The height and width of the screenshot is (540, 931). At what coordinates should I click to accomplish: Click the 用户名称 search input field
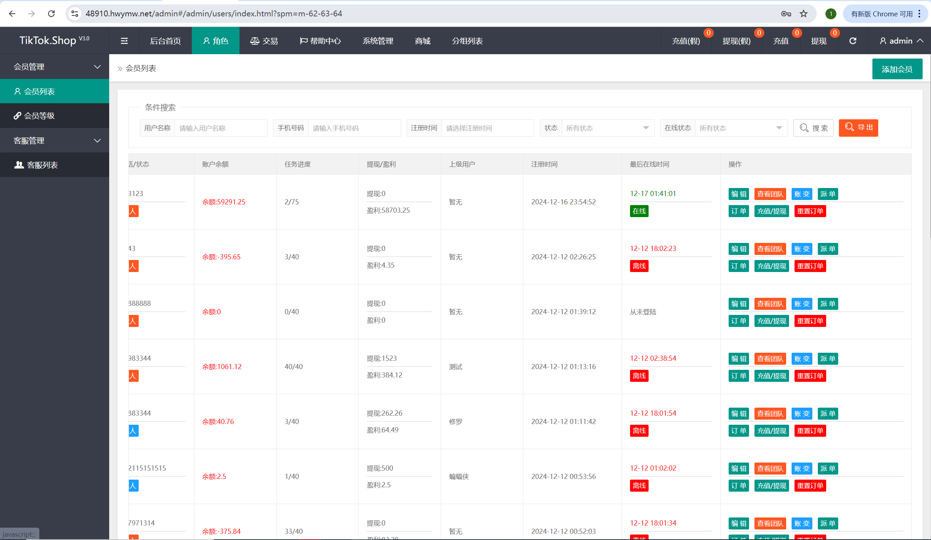(221, 128)
